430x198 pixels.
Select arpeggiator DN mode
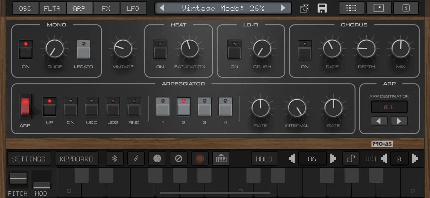click(71, 107)
